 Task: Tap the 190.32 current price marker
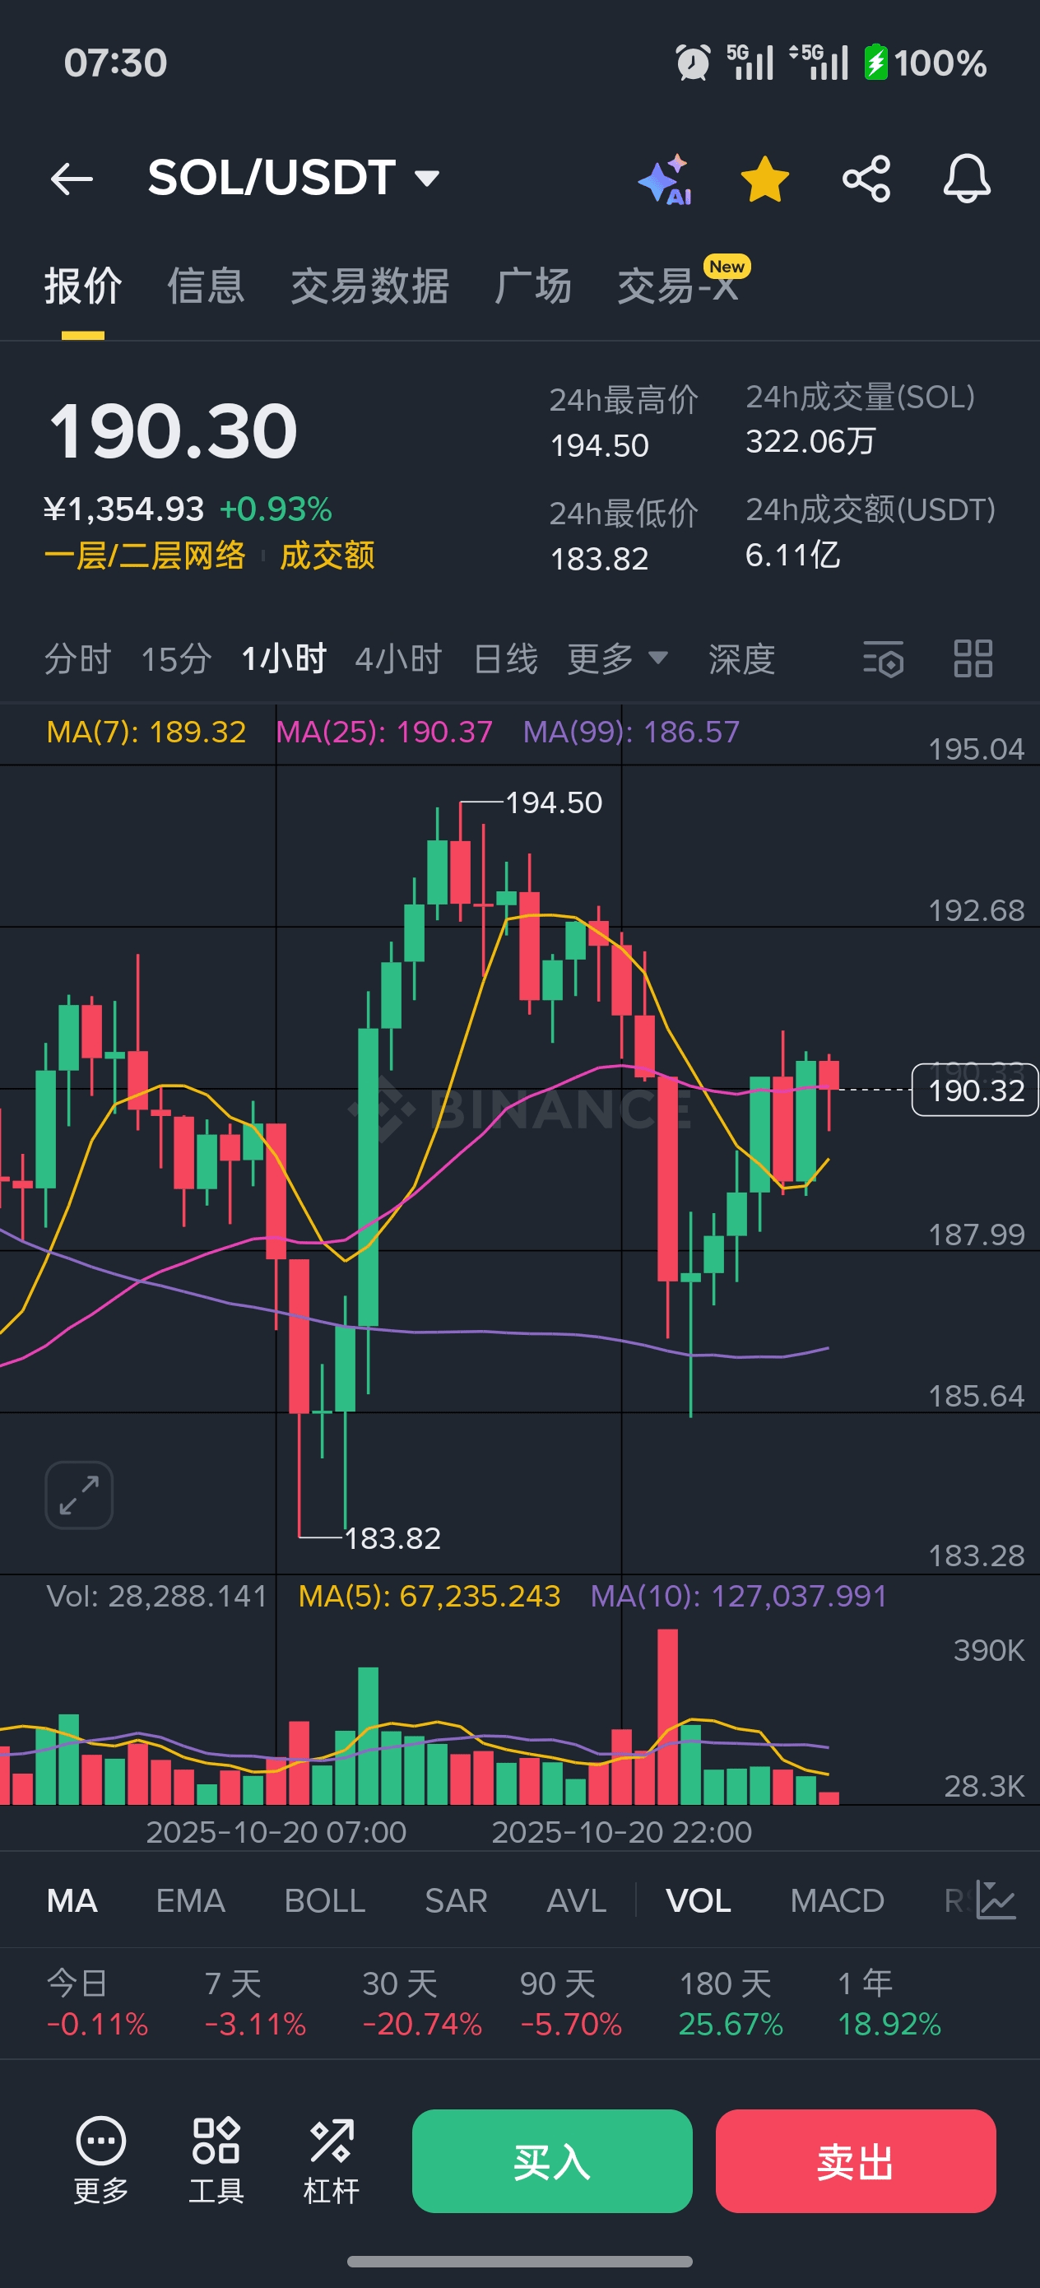(x=974, y=1090)
